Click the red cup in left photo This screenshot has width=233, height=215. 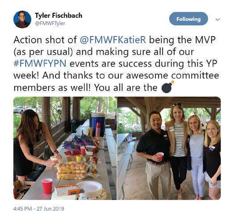tap(47, 186)
